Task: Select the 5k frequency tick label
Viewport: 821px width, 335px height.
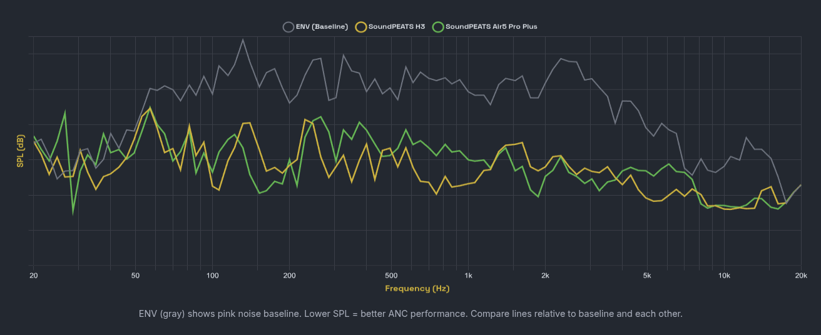Action: point(647,275)
